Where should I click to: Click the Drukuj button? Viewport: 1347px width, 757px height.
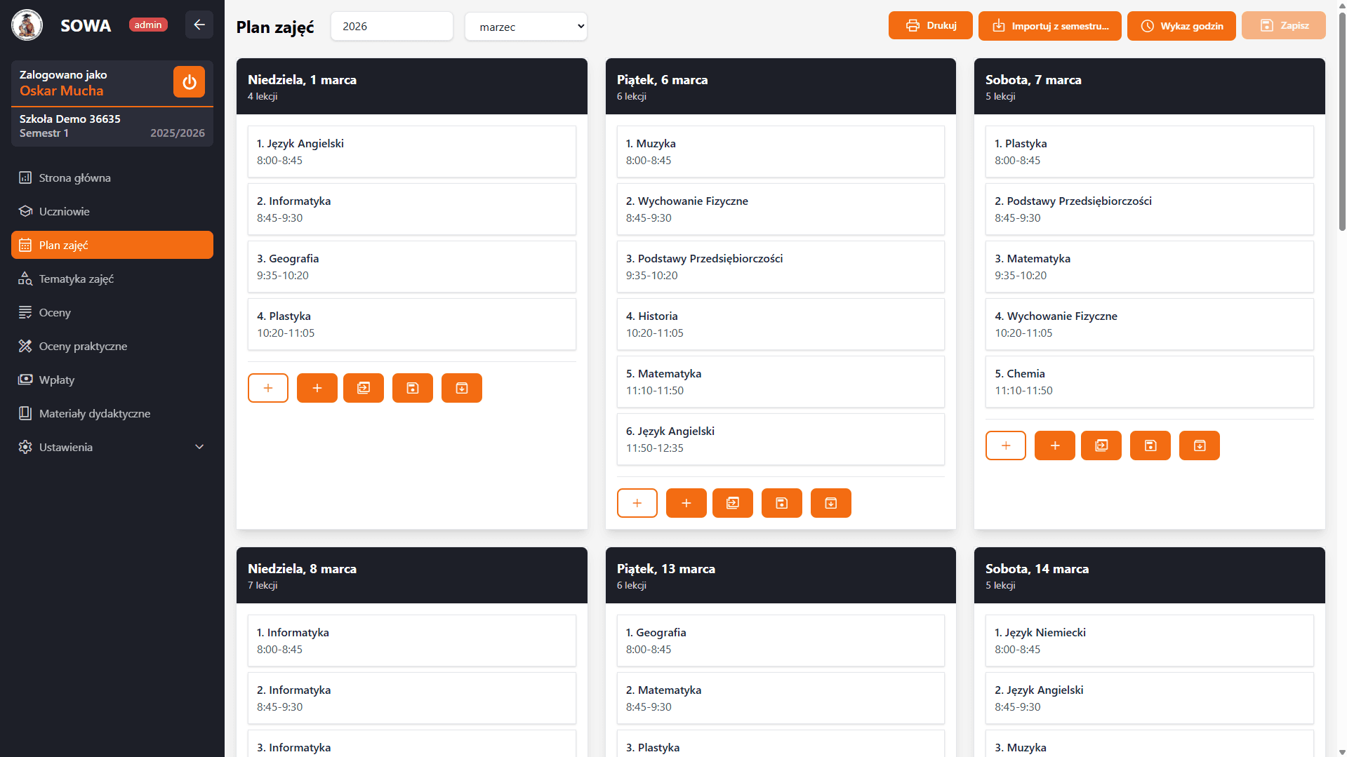click(930, 25)
